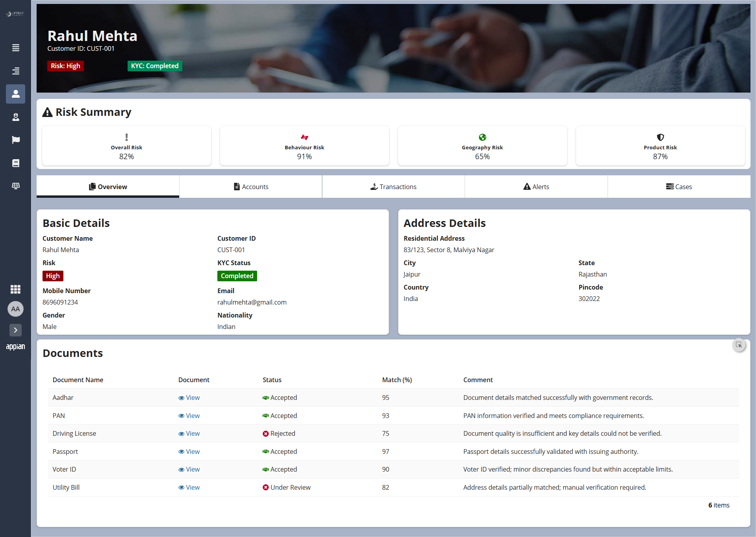This screenshot has width=756, height=537.
Task: Click the user profile sidebar icon
Action: coord(16,94)
